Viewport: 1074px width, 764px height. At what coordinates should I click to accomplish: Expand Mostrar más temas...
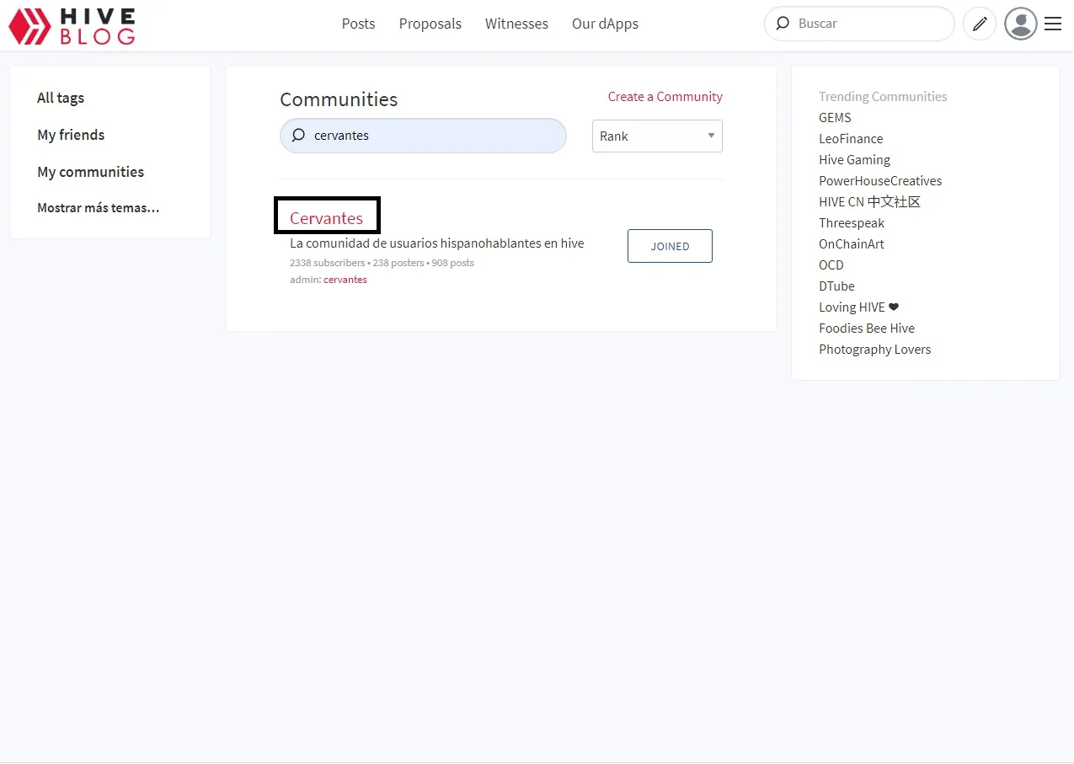point(98,208)
